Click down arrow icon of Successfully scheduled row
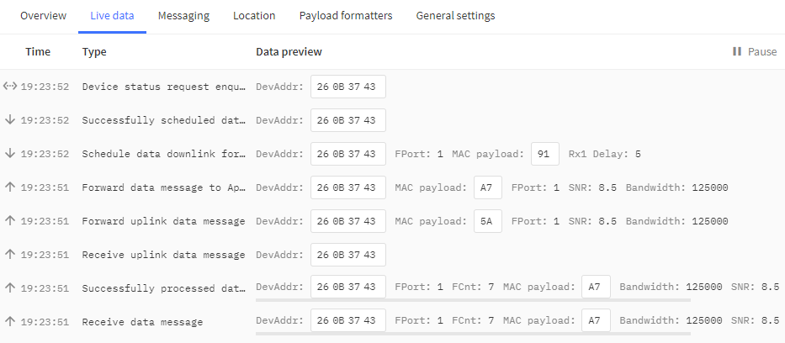This screenshot has width=785, height=343. [x=10, y=119]
